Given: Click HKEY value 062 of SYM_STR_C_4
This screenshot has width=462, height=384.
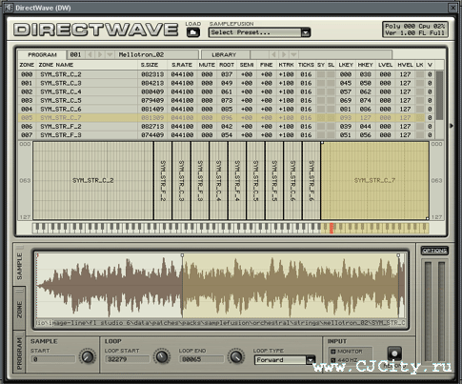Looking at the screenshot, I should 366,91.
